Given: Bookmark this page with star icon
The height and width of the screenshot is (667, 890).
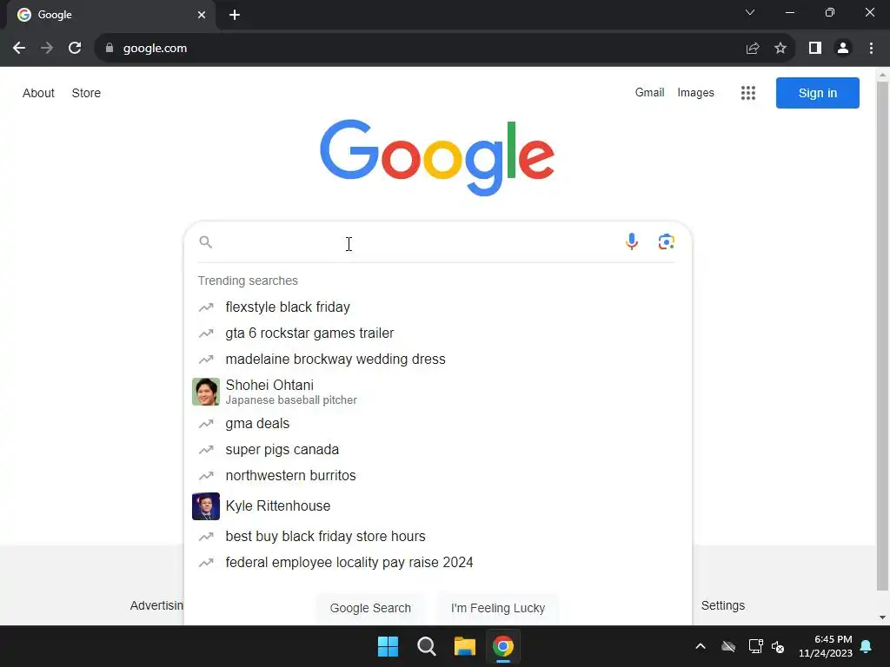Looking at the screenshot, I should [780, 49].
